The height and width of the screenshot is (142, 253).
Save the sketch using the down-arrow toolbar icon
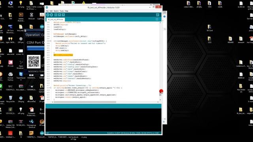pos(63,15)
